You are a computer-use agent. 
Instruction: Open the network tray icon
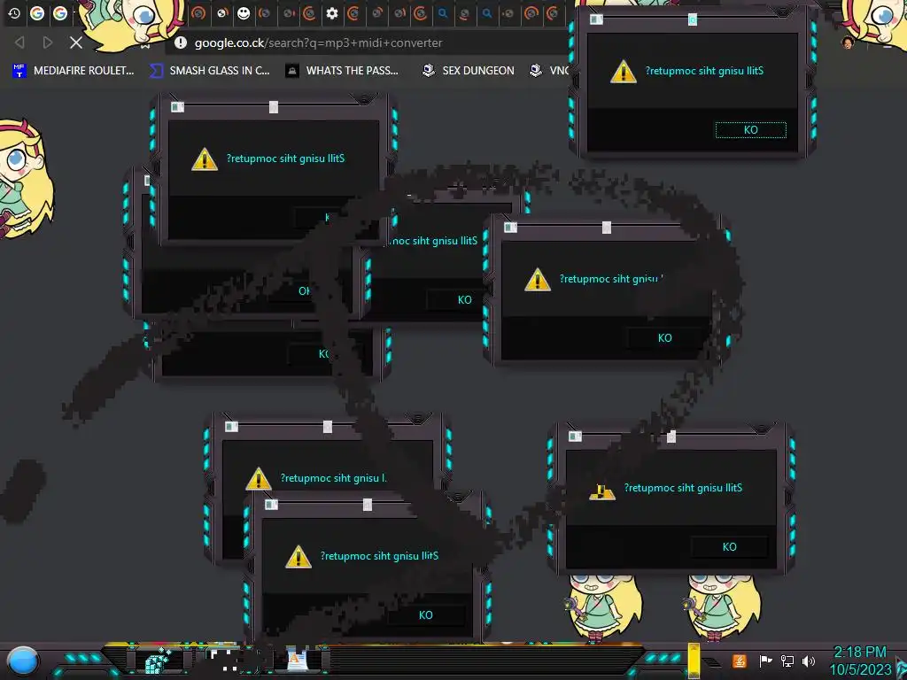pos(787,661)
